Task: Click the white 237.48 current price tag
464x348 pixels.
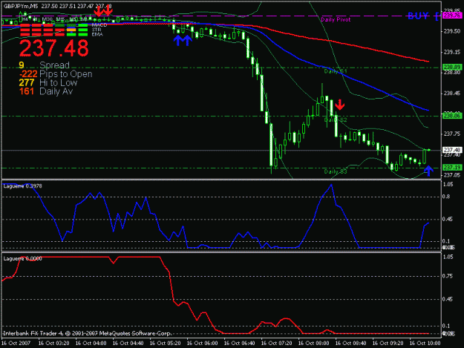Action: (451, 150)
